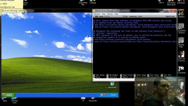Click the 'GNU nano 2.2.2' header text
Screen dimensions: 188x106
point(102,16)
